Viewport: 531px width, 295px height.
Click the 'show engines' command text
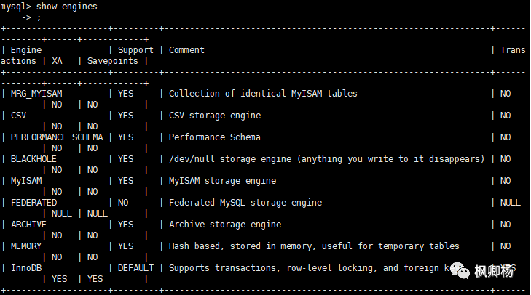click(x=66, y=7)
